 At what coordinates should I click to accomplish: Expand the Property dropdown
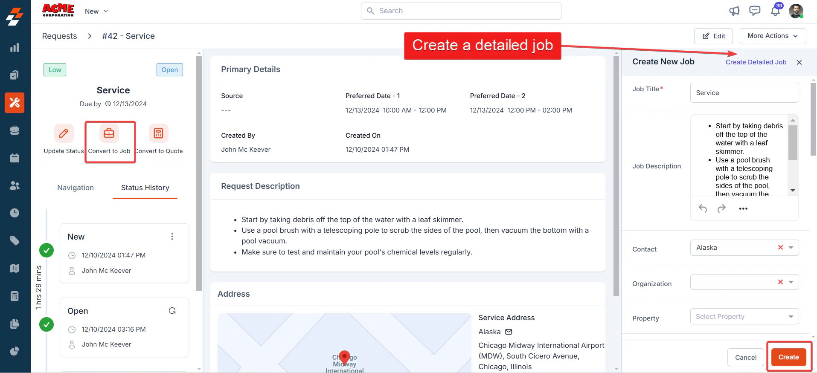click(791, 316)
